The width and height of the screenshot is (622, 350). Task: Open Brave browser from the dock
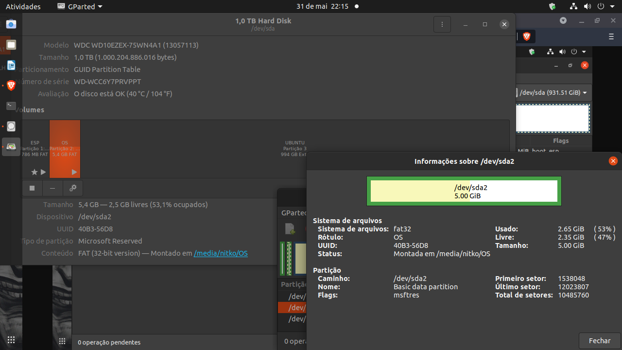[11, 86]
